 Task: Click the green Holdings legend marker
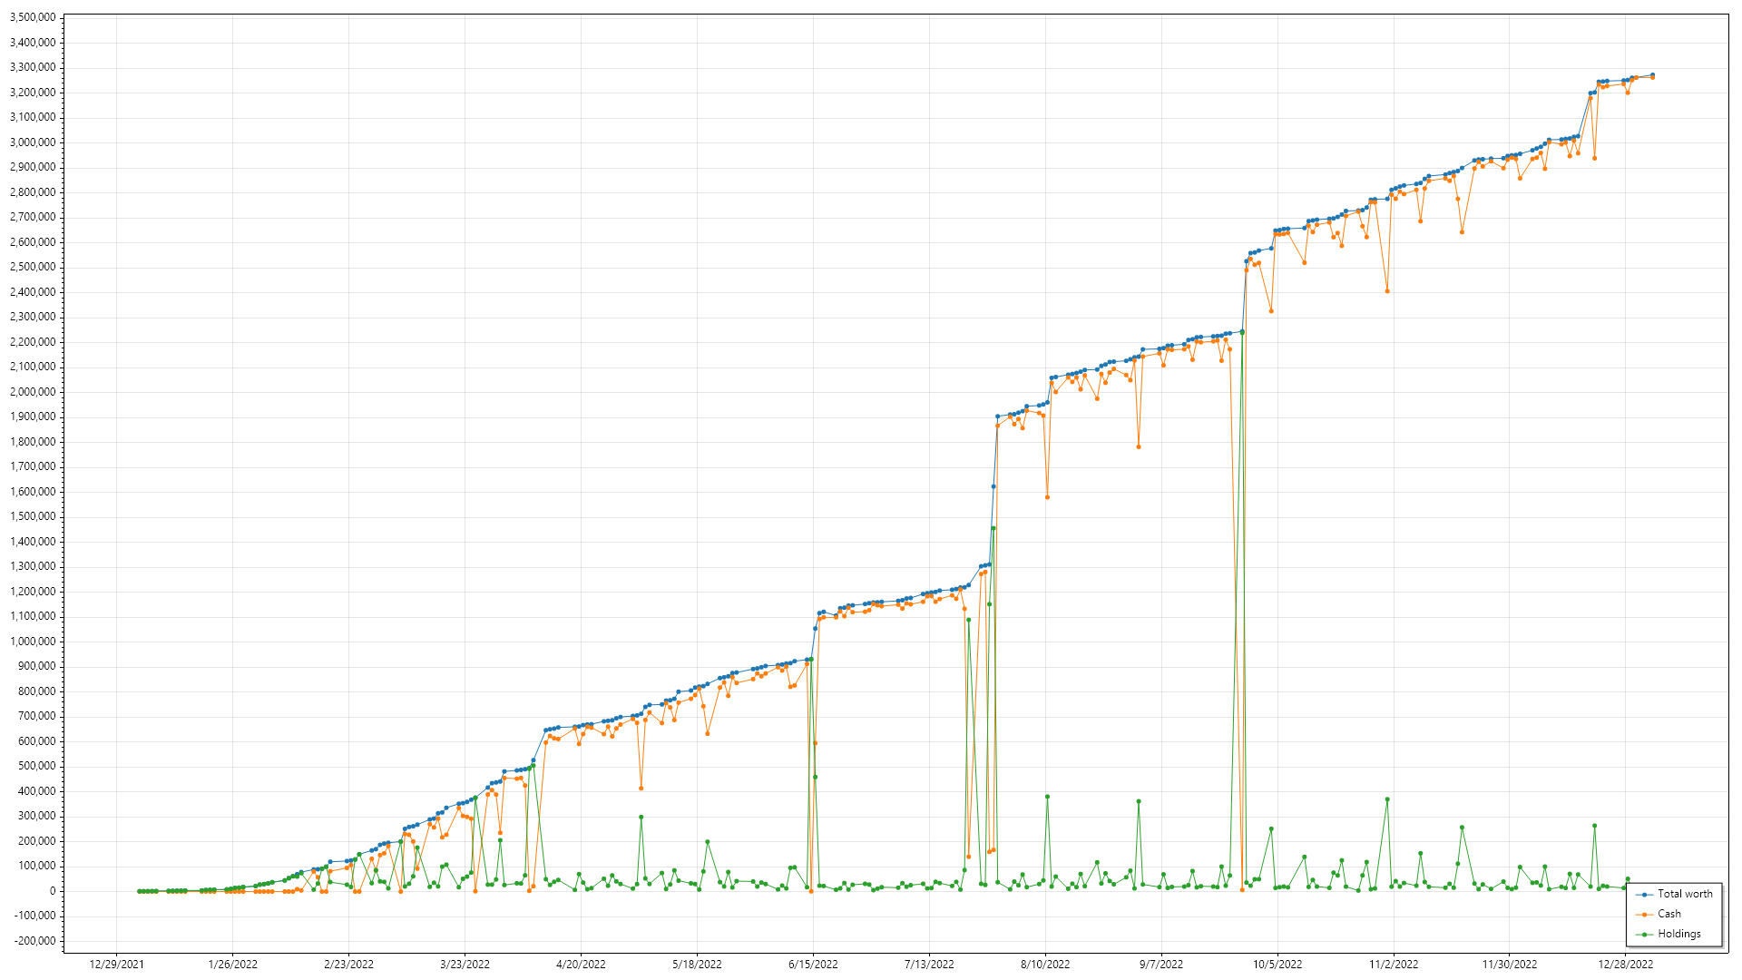1644,935
